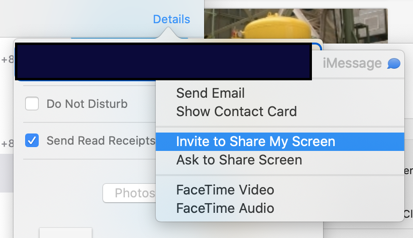Open the blank attachment thumbnail below Photos
413x238 pixels.
(66, 233)
